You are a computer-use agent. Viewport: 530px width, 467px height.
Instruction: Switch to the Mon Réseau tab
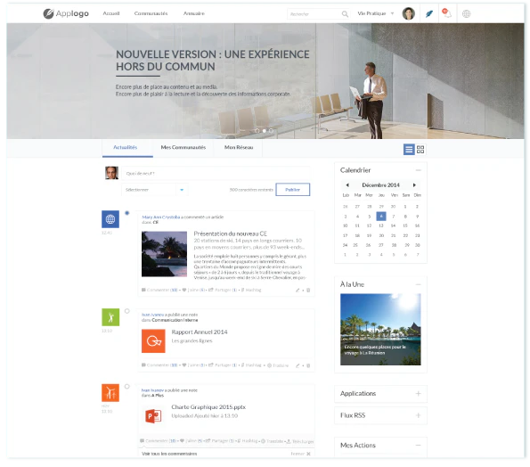click(239, 147)
